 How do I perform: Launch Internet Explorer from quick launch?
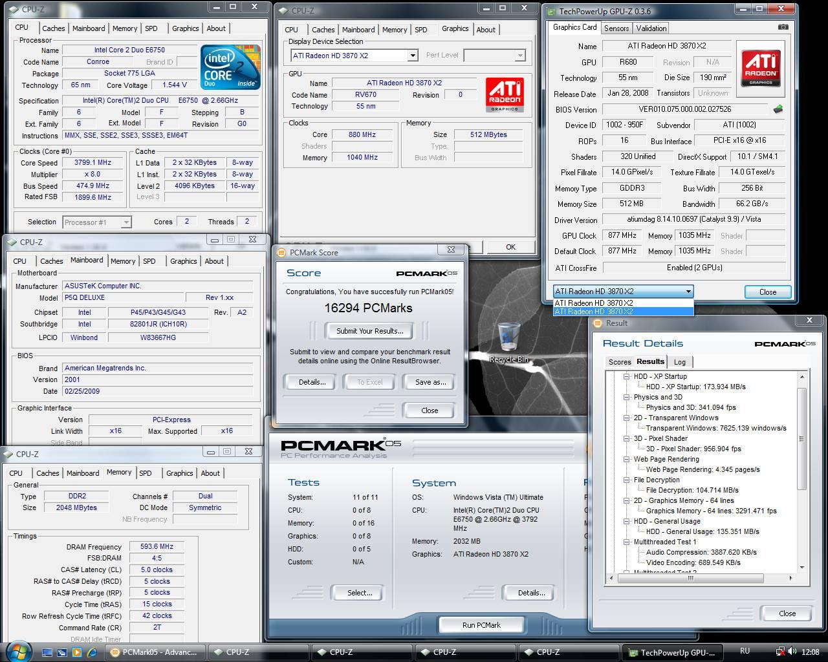91,652
